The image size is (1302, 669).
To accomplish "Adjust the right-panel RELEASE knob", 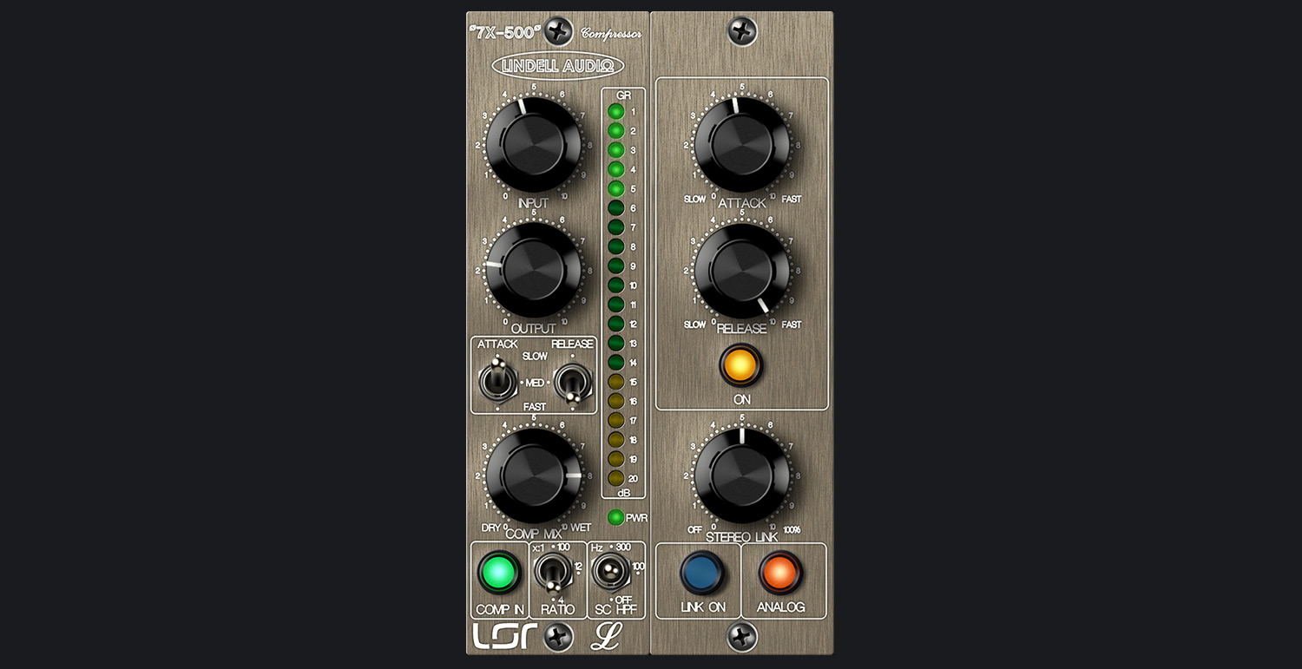I will pyautogui.click(x=742, y=271).
